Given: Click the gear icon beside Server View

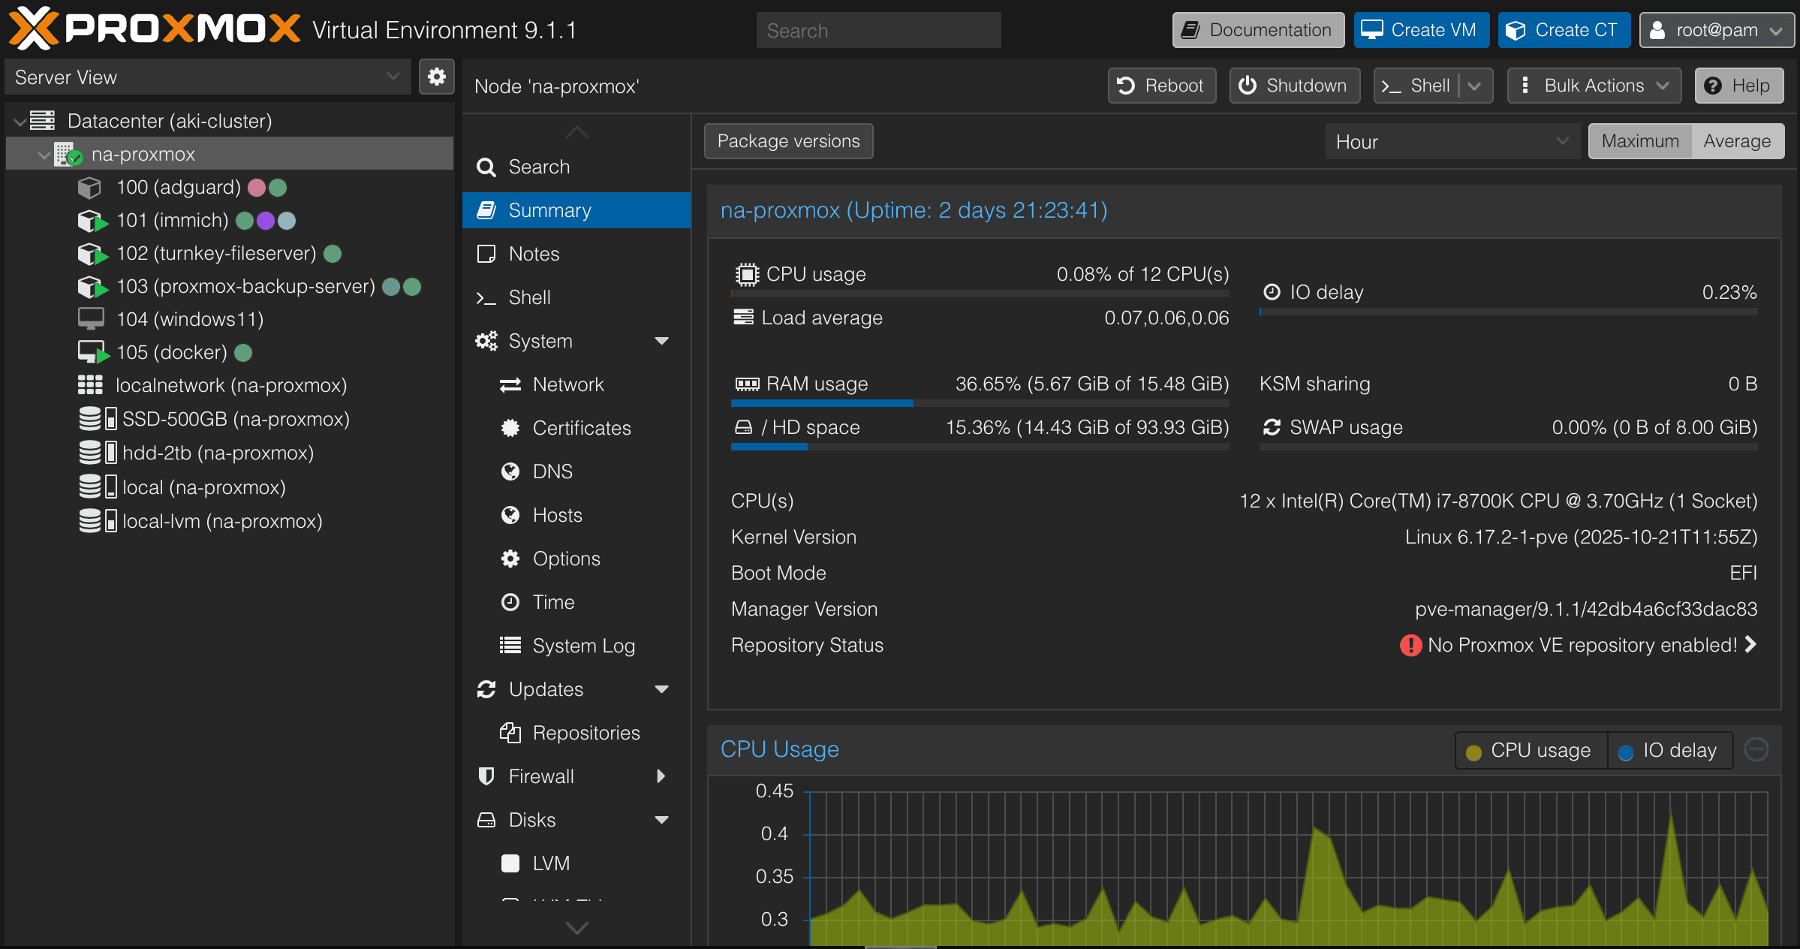Looking at the screenshot, I should [436, 77].
